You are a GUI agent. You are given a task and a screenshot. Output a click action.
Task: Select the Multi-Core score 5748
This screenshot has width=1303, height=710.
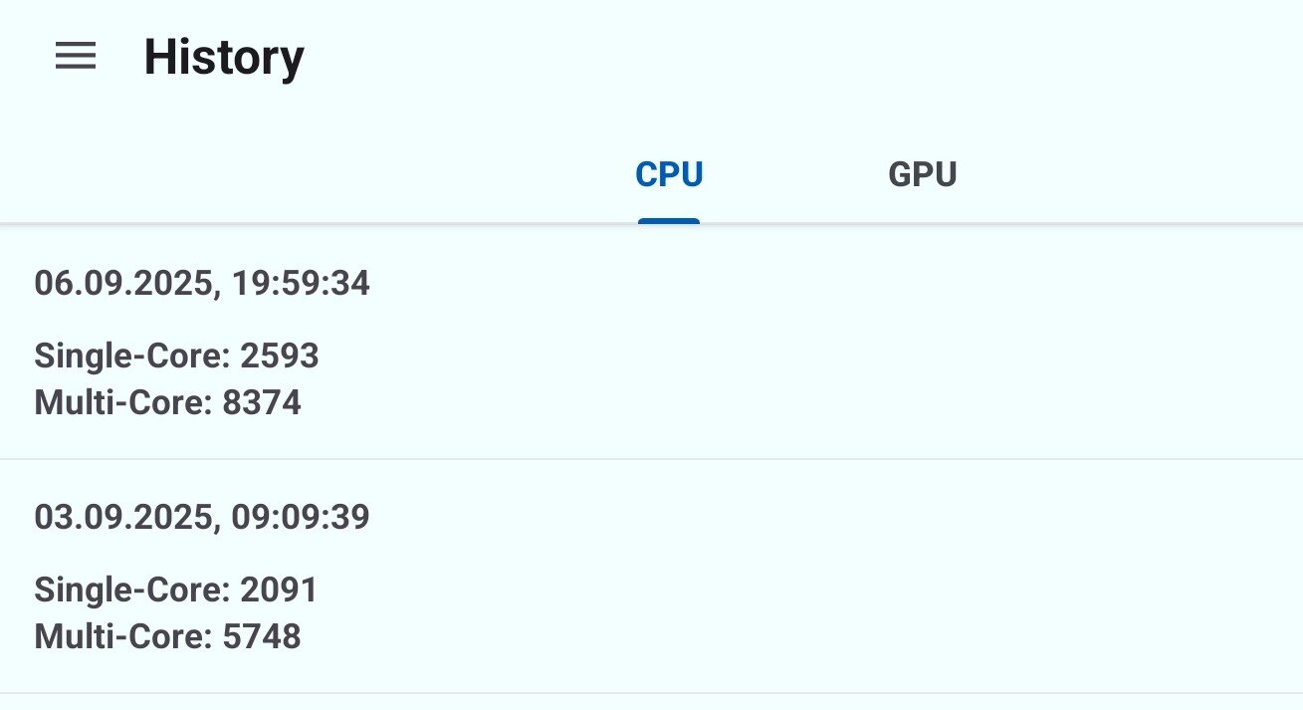coord(261,636)
